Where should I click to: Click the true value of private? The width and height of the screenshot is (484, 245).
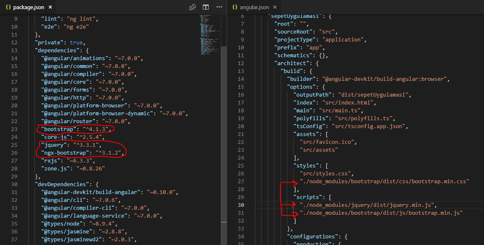tap(76, 42)
